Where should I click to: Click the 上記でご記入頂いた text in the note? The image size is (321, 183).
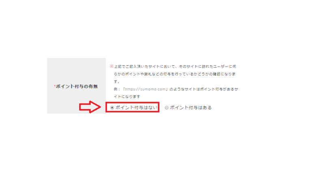coord(131,67)
